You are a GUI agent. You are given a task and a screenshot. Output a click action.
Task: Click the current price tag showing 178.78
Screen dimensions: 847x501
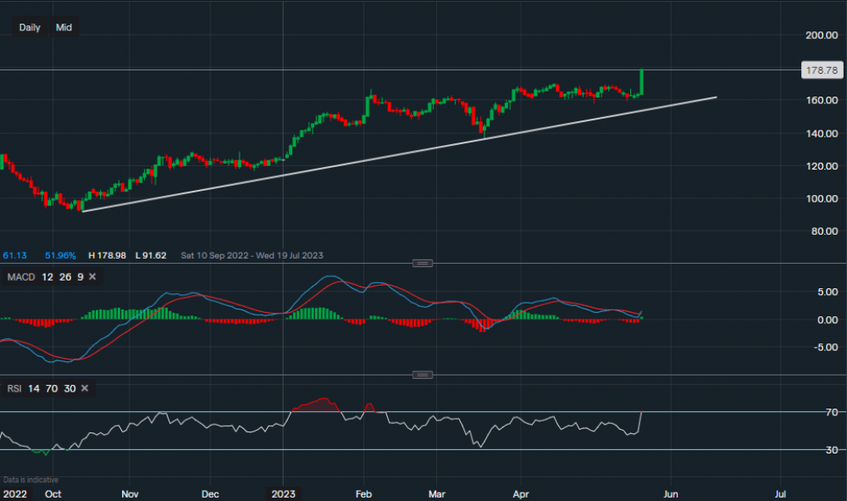tap(822, 70)
